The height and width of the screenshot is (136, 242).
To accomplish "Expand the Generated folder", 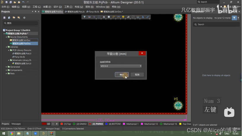I will click(6, 67).
